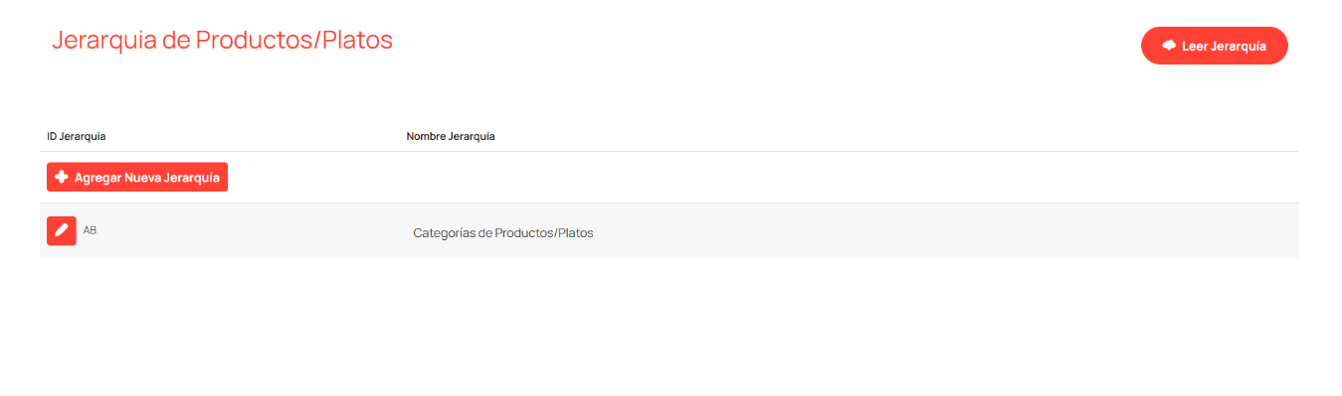The width and height of the screenshot is (1342, 396).
Task: Add a new hierarchy with Agregar Nueva Jerarquía
Action: (x=137, y=178)
